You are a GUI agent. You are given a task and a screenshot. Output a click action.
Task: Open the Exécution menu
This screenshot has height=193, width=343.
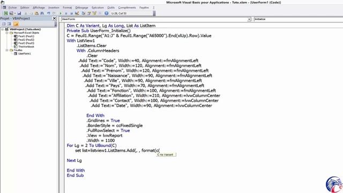coord(98,8)
